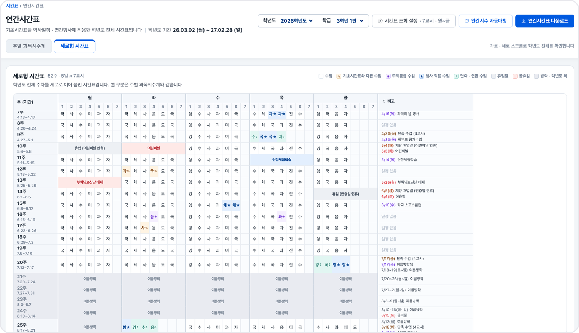The image size is (579, 333).
Task: Click the 8/15(토) 광복절 note
Action: (394, 315)
